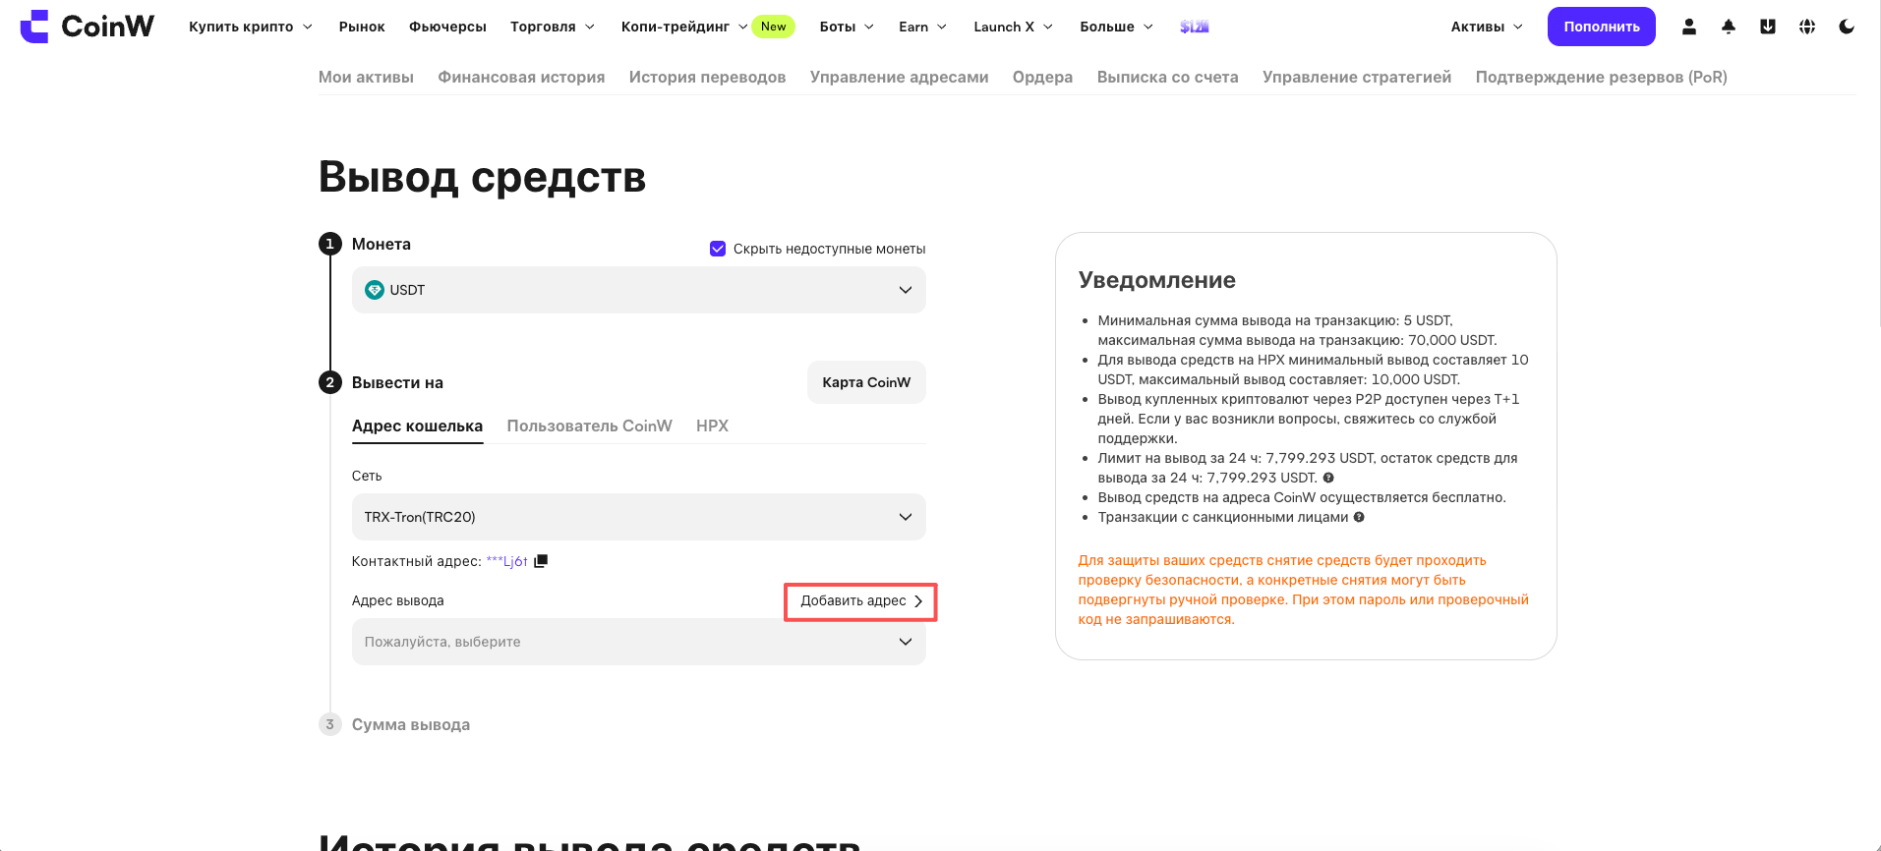Click the orange security warning text
The image size is (1881, 851).
point(1304,590)
